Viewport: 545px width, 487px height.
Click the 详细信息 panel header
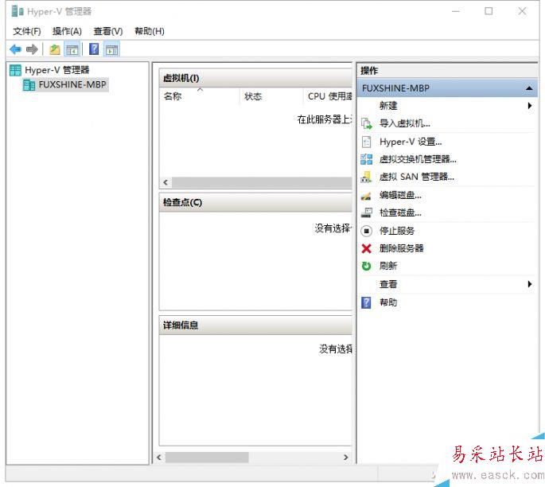tap(256, 325)
